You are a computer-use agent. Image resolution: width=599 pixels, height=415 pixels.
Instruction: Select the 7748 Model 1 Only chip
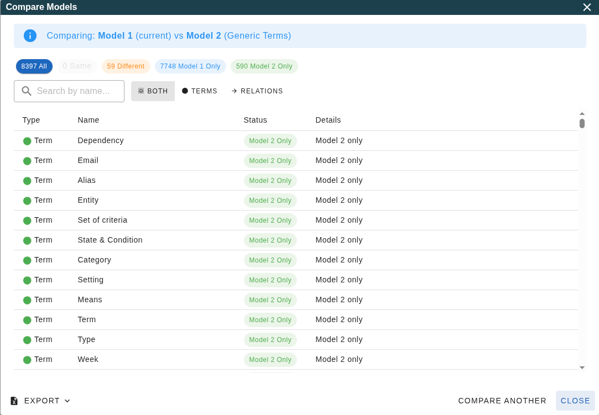pos(190,66)
